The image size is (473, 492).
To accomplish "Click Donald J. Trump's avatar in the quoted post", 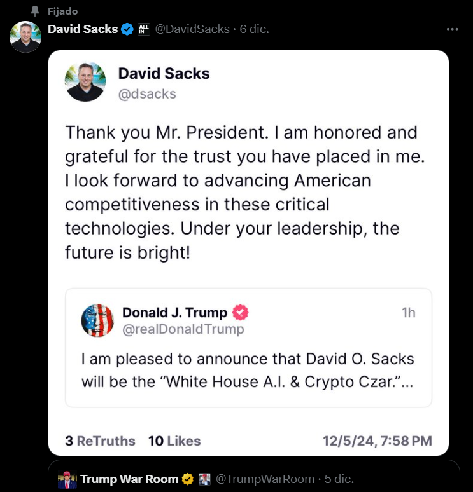I will click(x=97, y=320).
